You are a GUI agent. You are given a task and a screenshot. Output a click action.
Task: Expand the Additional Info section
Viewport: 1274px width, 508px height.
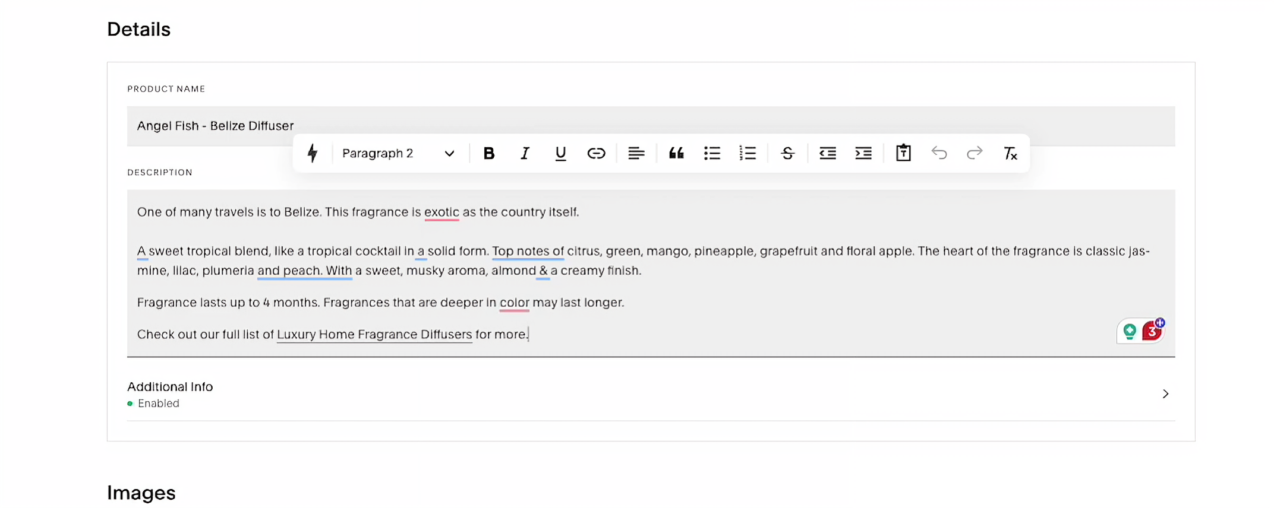(x=651, y=394)
